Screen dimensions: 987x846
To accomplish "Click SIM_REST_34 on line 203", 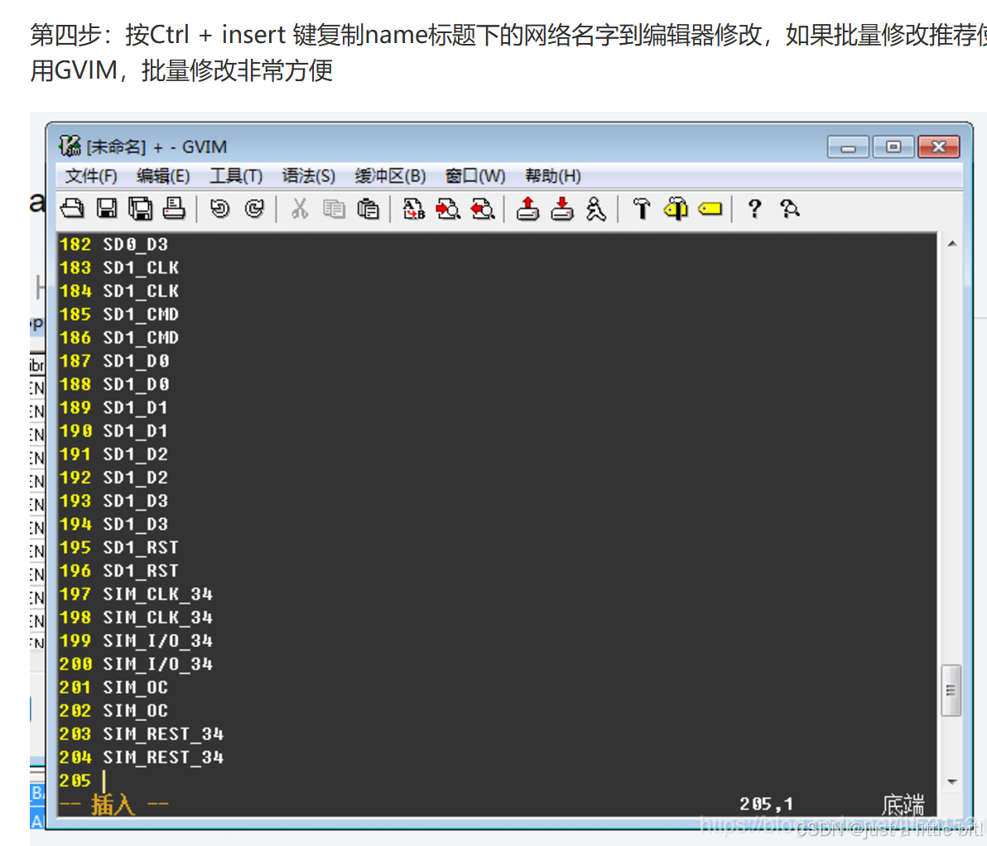I will (163, 733).
